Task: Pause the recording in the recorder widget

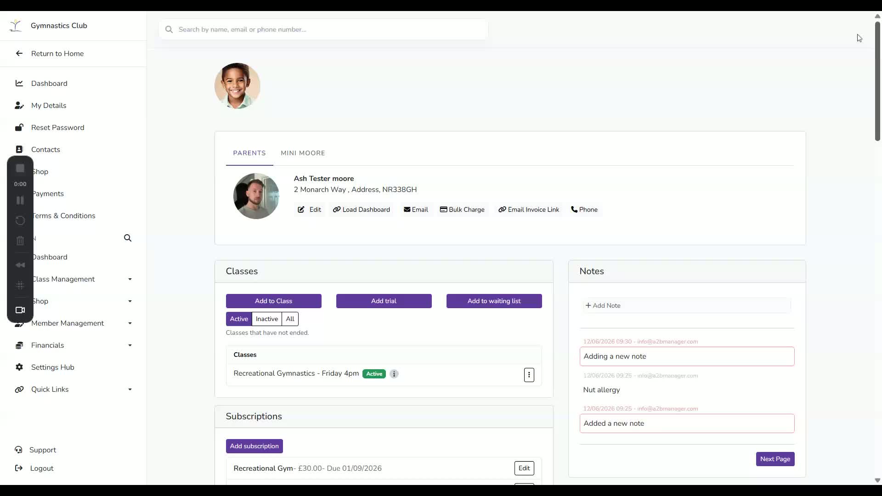Action: pos(20,200)
